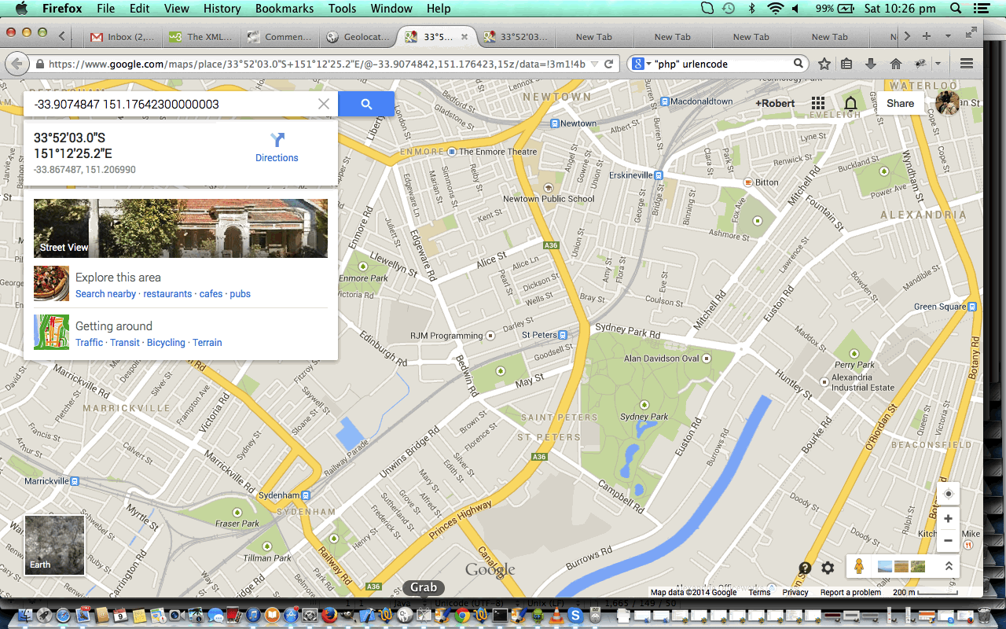Close the active 33°5... maps tab
The width and height of the screenshot is (1006, 629).
click(464, 37)
